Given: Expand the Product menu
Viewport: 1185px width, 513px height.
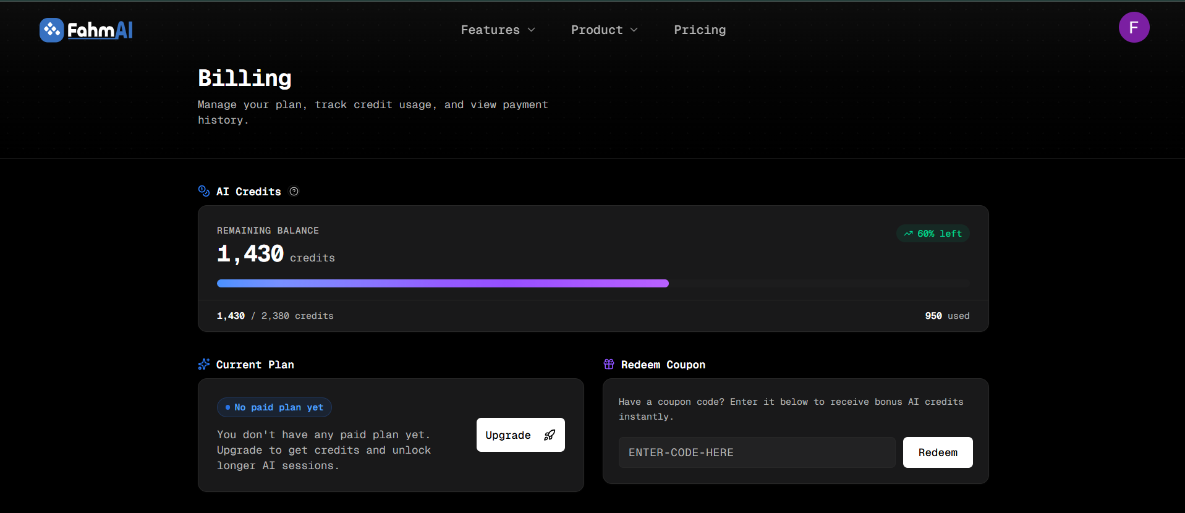Looking at the screenshot, I should 605,30.
